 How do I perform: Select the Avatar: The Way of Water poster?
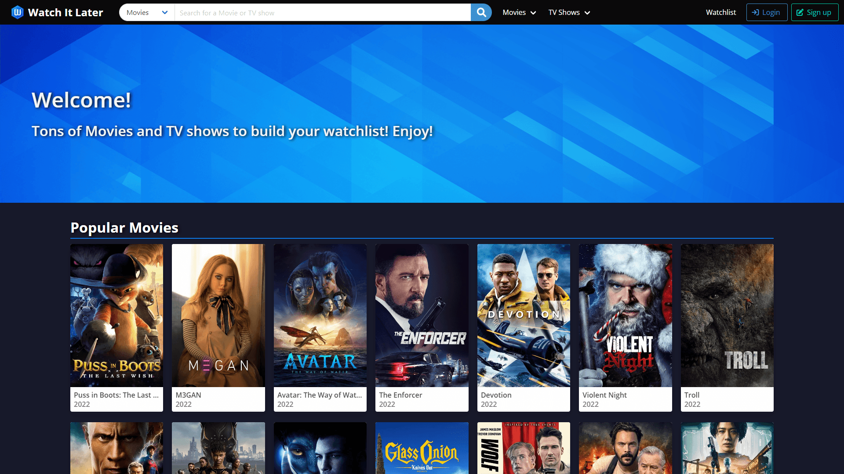pos(320,315)
